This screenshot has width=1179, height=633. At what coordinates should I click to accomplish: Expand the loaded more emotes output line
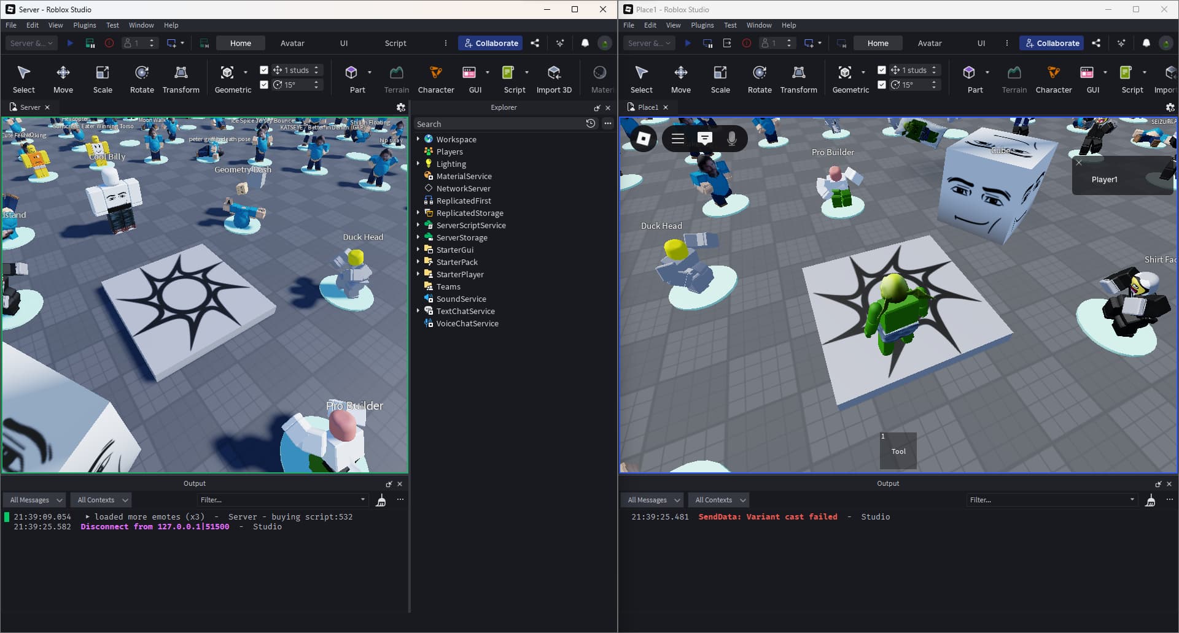tap(87, 516)
